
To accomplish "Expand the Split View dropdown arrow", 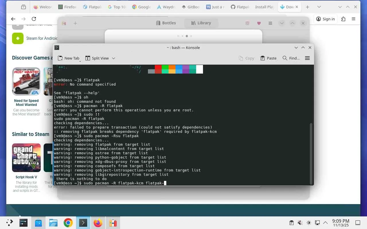I will [114, 58].
